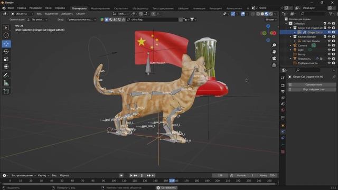338x190 pixels.
Task: Switch to the Скульптинг workspace tab
Action: point(121,8)
